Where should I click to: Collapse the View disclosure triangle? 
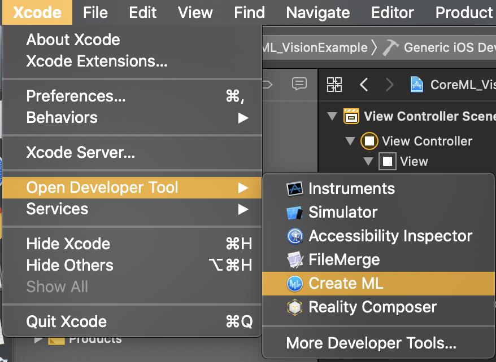[x=368, y=162]
